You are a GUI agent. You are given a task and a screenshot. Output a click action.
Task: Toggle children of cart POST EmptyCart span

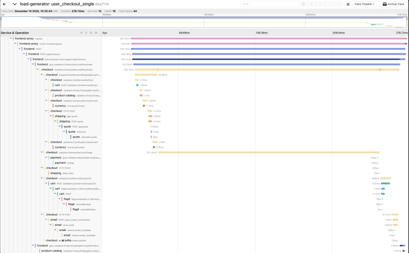pos(46,183)
